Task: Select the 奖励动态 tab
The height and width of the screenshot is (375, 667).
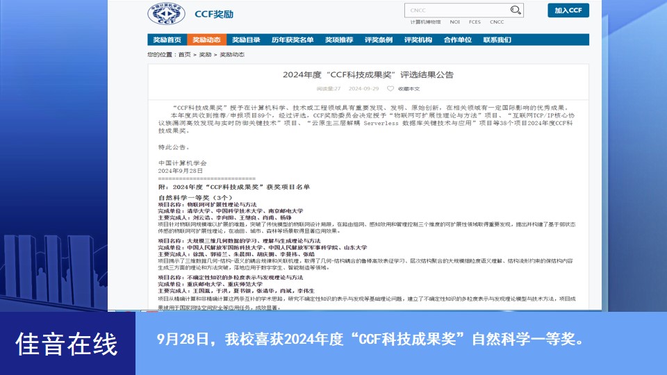Action: (206, 40)
